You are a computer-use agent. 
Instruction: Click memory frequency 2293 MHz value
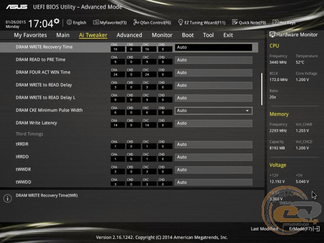coord(278,131)
